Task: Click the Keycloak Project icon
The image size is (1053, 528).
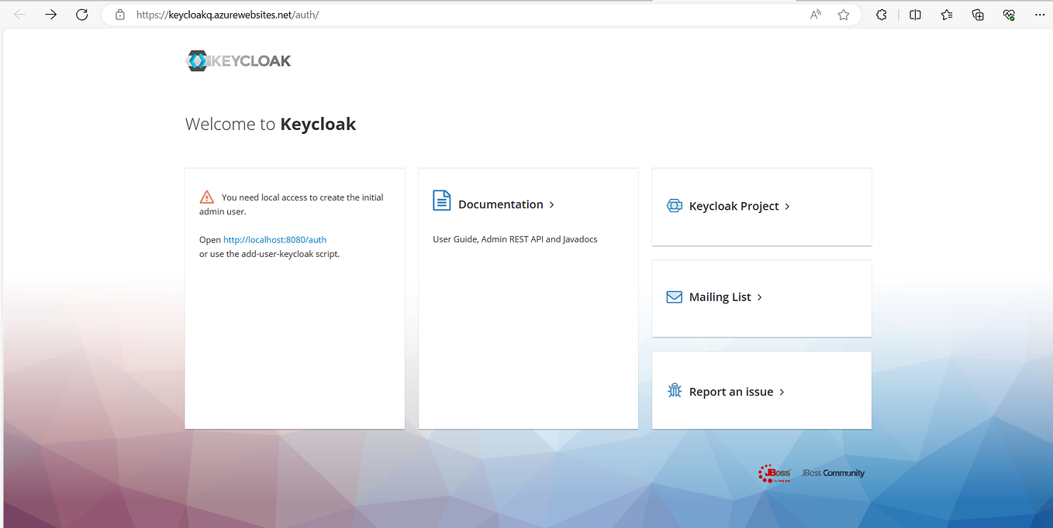Action: (x=675, y=206)
